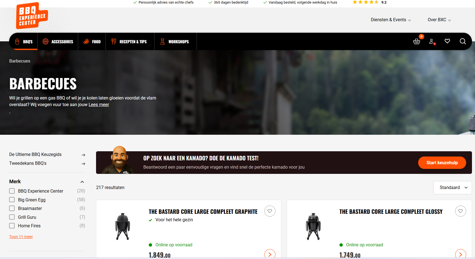Click the user account icon
This screenshot has width=475, height=259.
432,41
